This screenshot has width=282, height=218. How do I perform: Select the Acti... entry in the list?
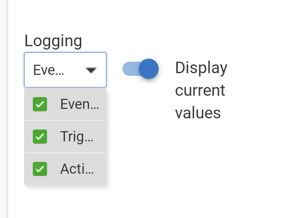[77, 169]
